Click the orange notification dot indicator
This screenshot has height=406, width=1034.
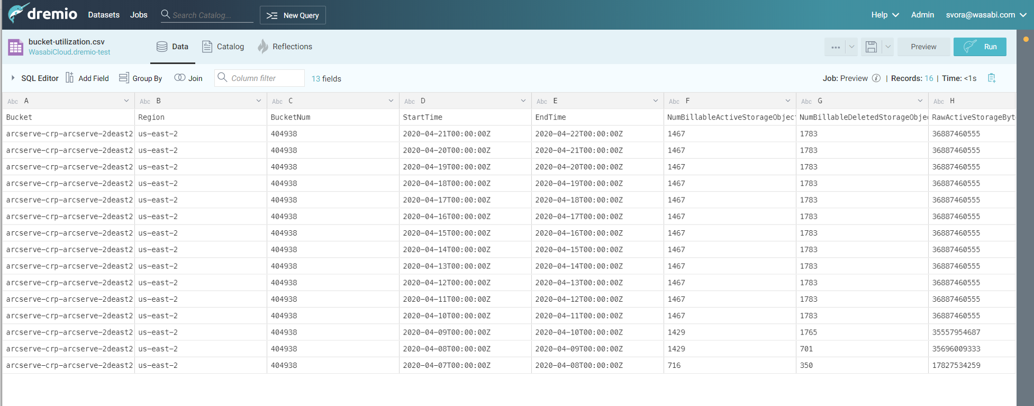[x=1026, y=39]
